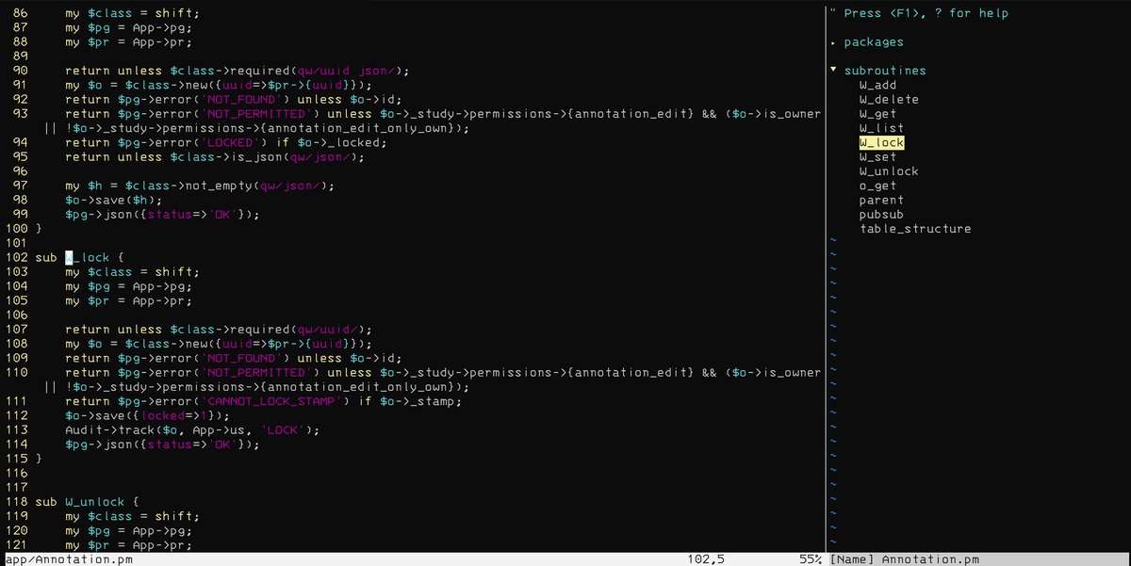The height and width of the screenshot is (566, 1131).
Task: Jump to W_get in the tag list
Action: click(x=877, y=114)
